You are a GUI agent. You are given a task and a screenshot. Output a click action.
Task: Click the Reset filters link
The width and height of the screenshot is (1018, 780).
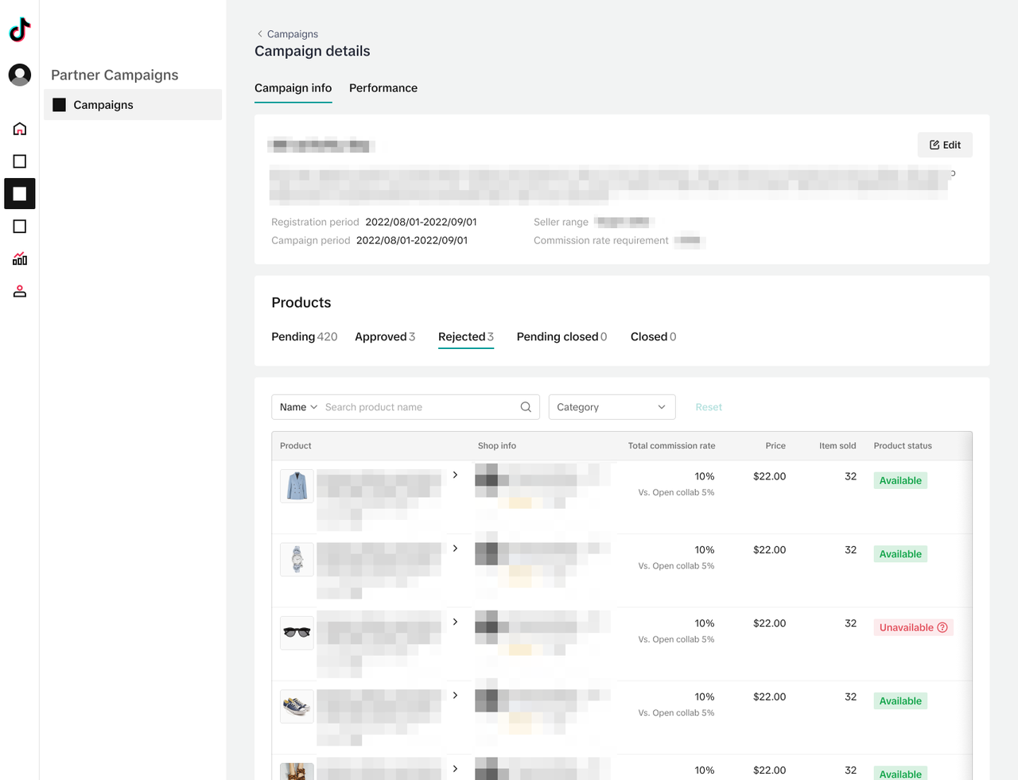708,407
